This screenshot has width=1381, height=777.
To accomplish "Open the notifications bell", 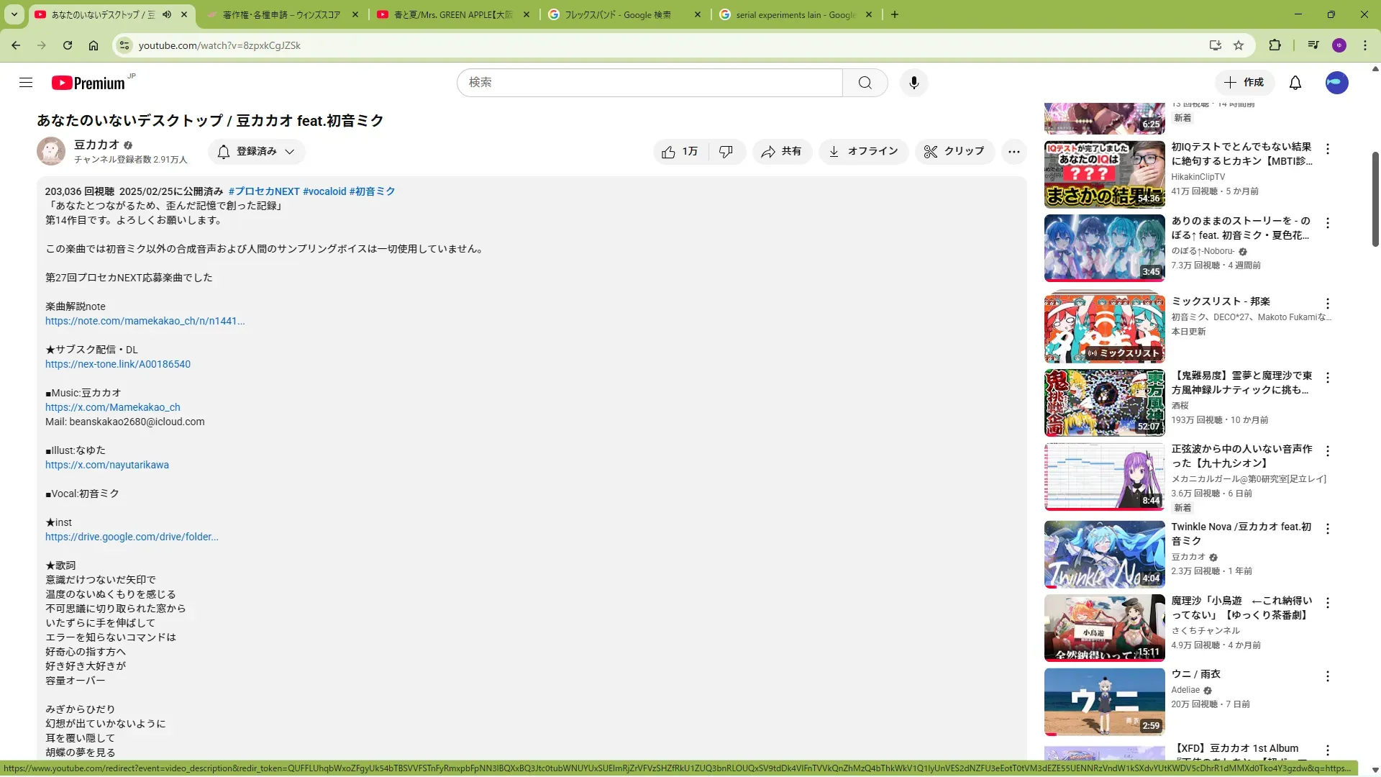I will [x=1295, y=83].
